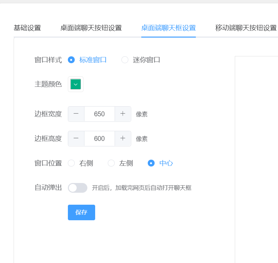This screenshot has height=263, width=278.
Task: Decrease 边框宽度 with the minus button
Action: coord(76,114)
